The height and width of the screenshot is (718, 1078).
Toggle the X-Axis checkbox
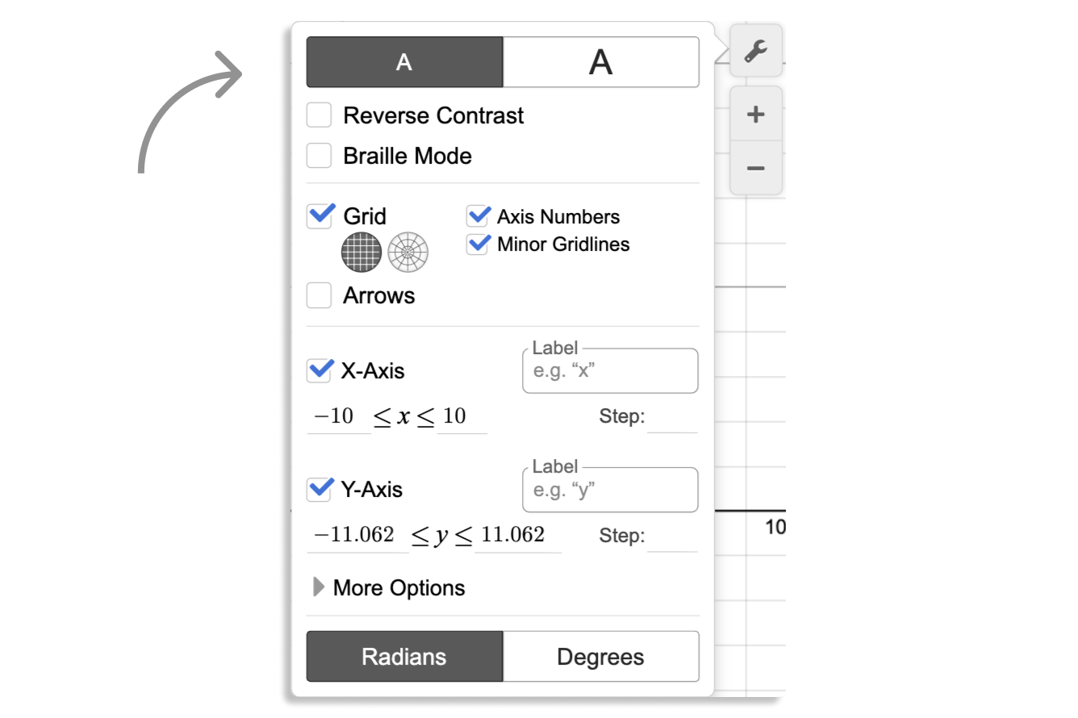pos(320,371)
